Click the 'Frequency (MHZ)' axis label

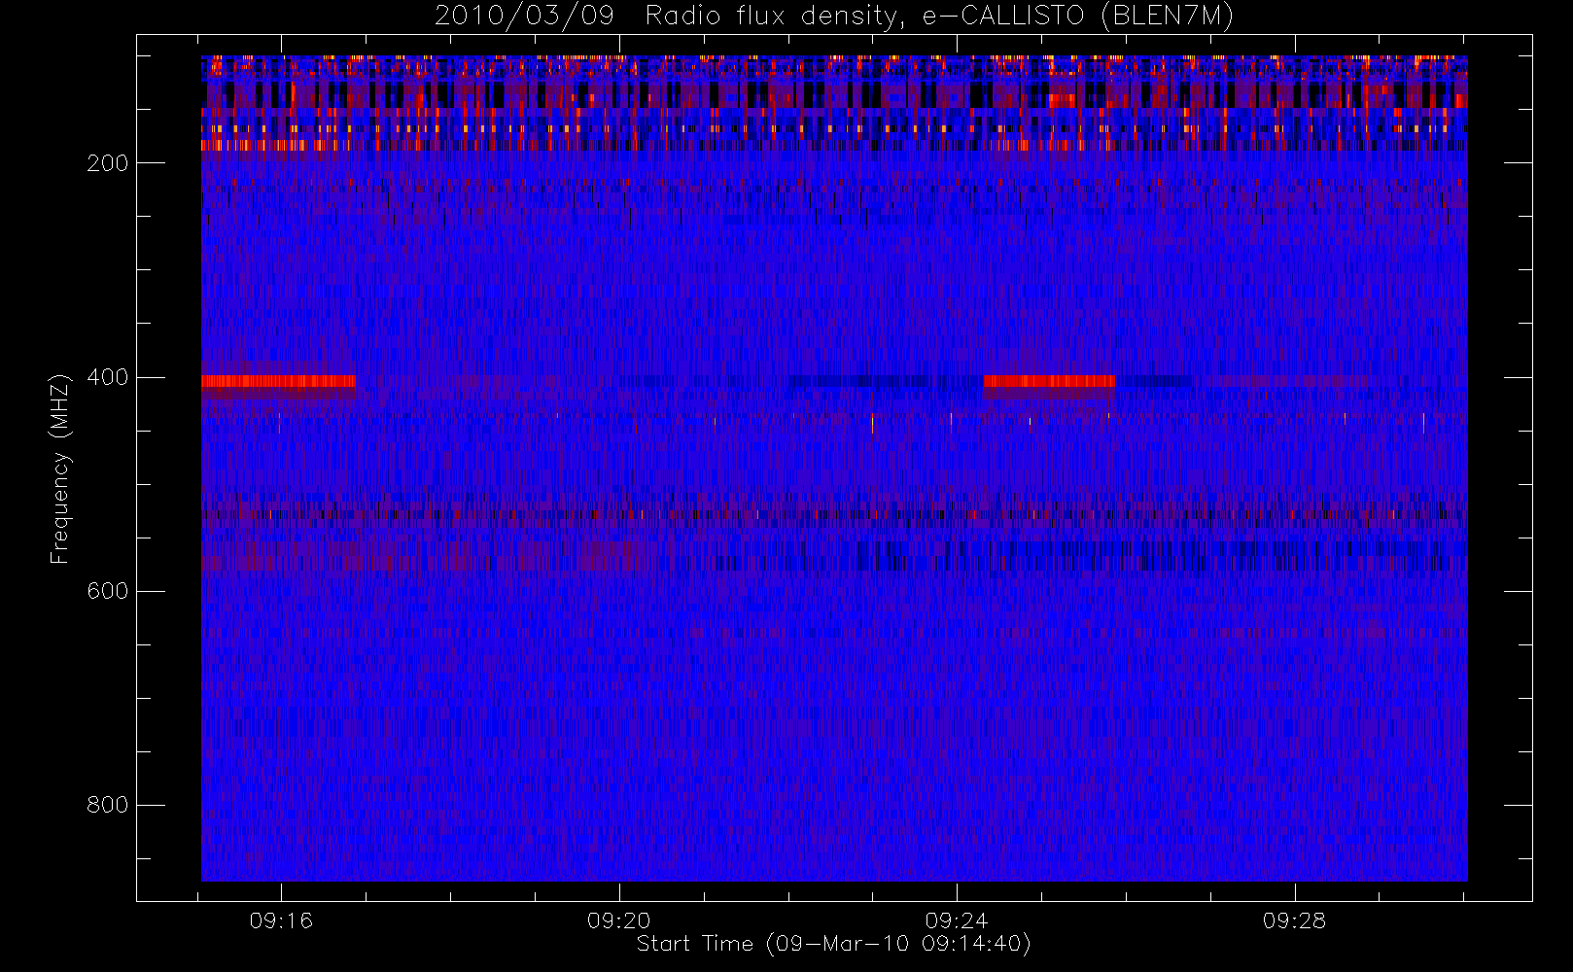pos(60,469)
